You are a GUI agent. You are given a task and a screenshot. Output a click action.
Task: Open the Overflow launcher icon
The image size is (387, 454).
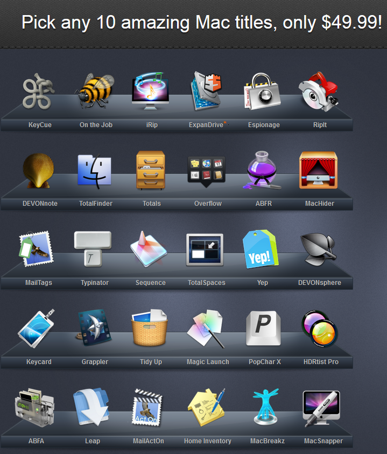click(207, 170)
